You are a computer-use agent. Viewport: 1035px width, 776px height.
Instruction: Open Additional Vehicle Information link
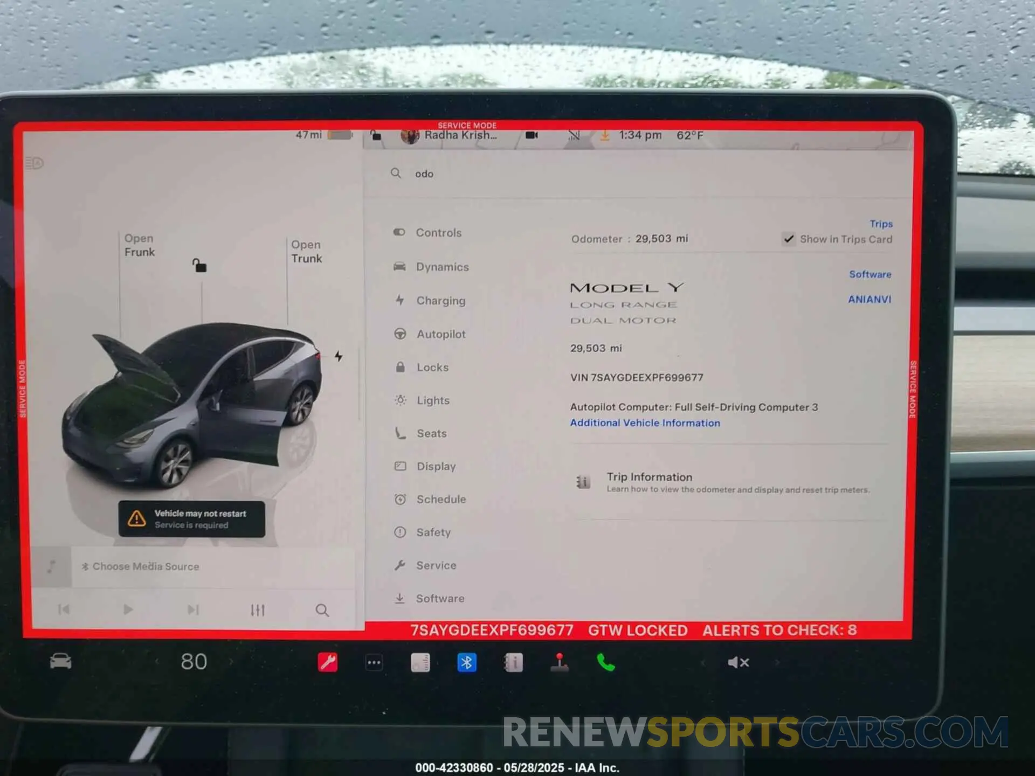[x=645, y=423]
